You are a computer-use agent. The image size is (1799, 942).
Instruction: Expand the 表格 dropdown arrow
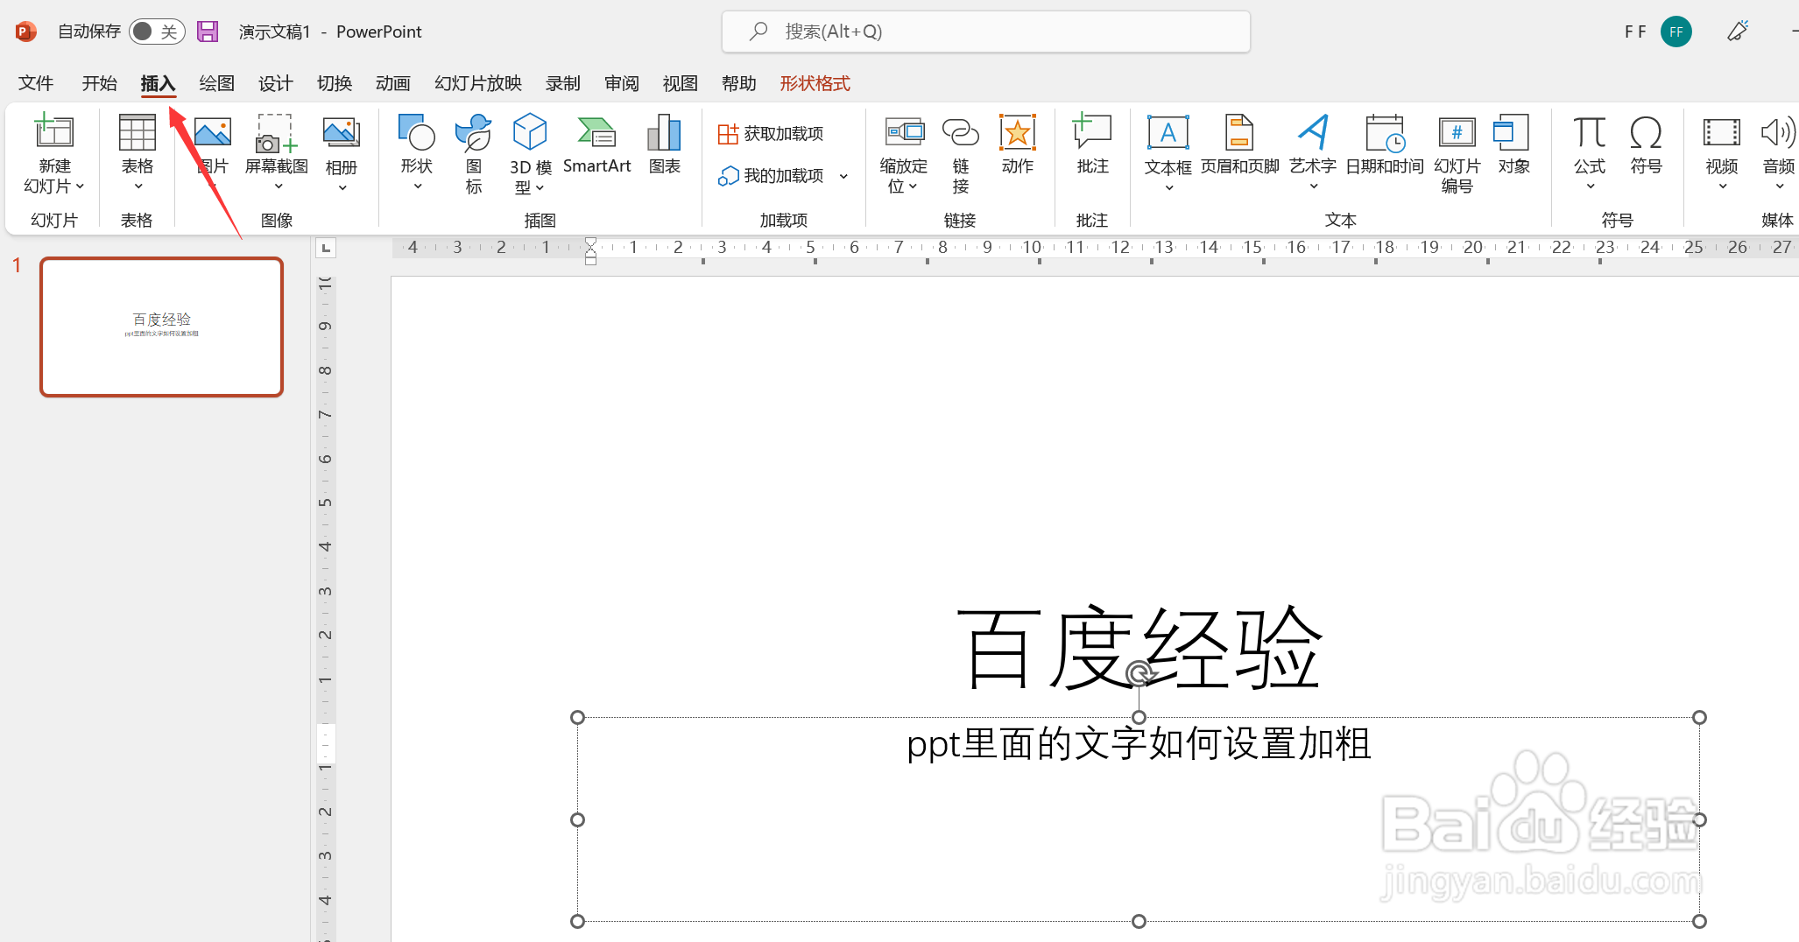click(138, 186)
